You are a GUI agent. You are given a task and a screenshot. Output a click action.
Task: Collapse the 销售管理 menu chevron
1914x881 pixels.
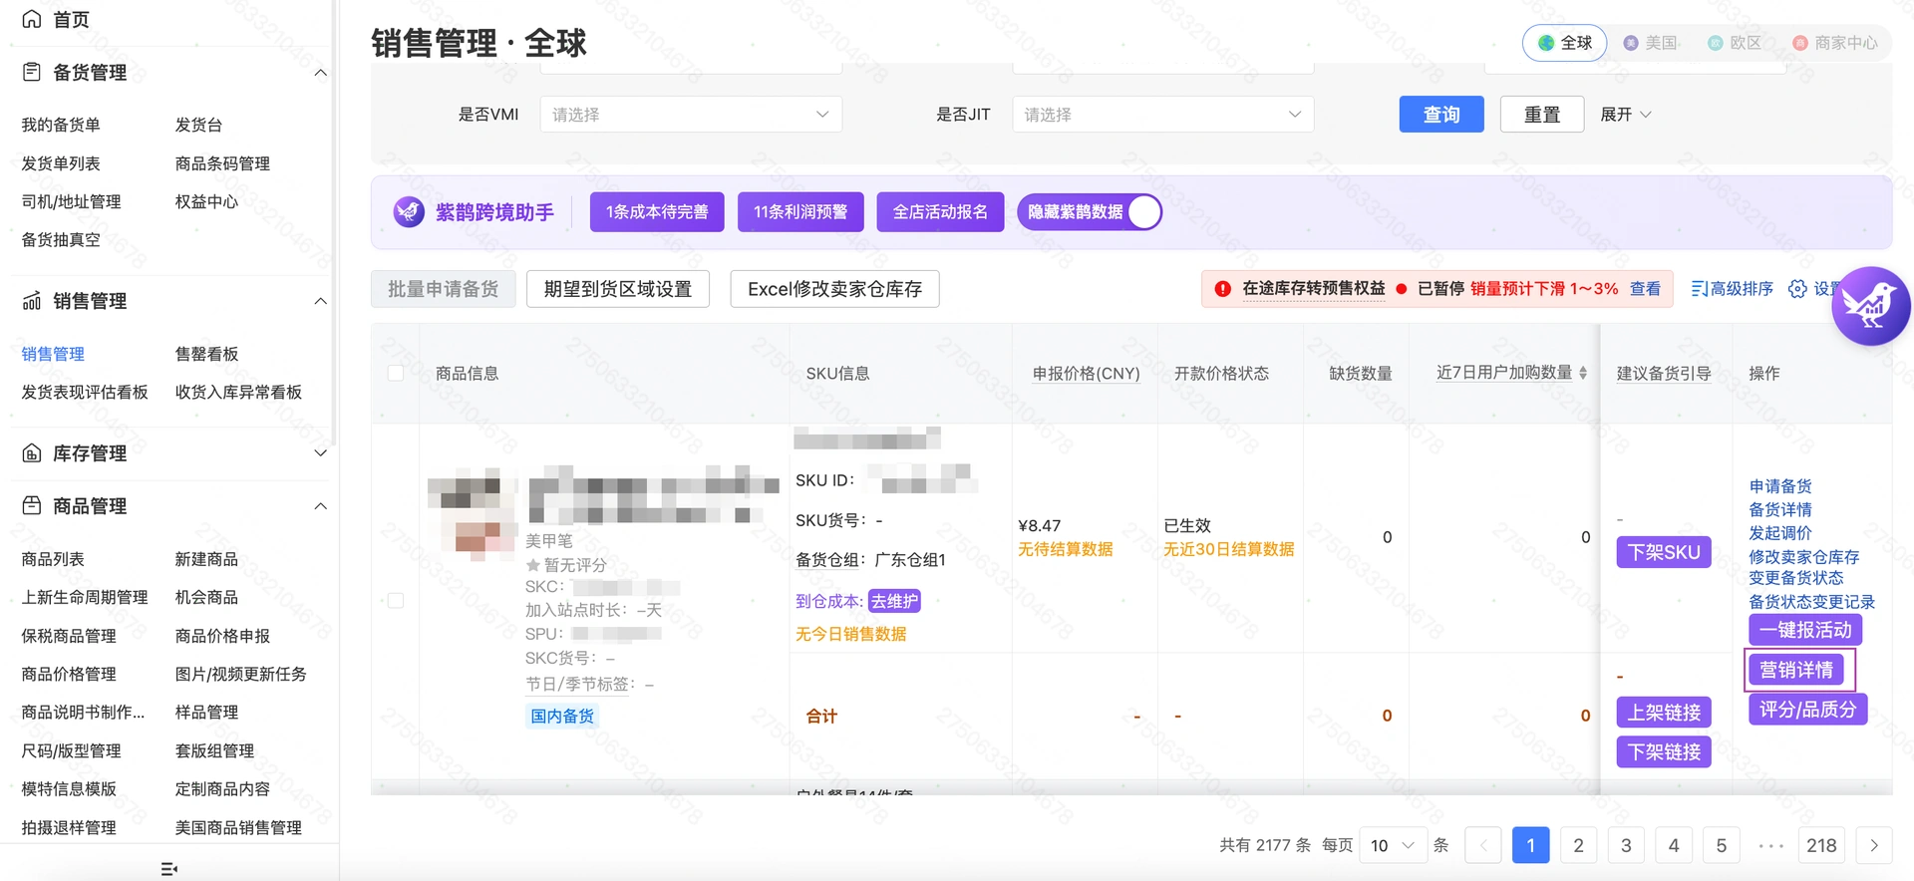(x=320, y=301)
